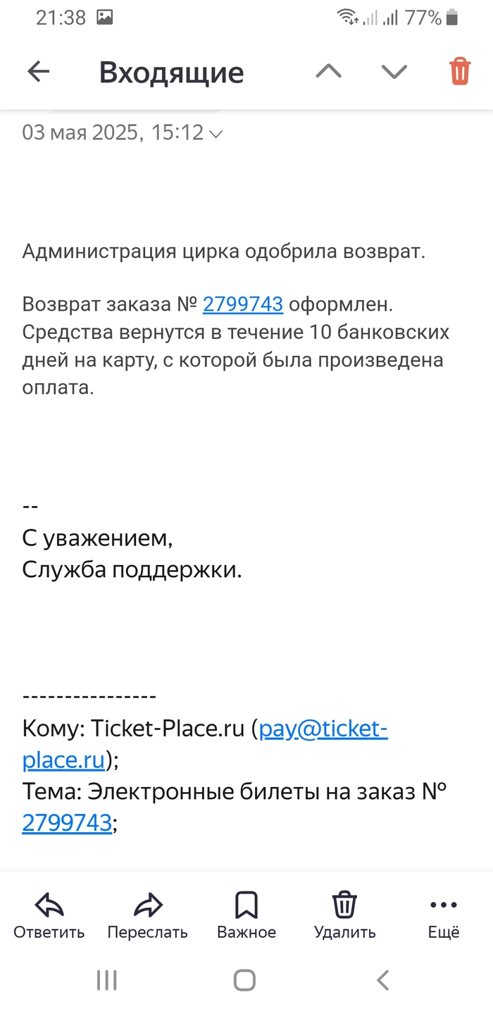Viewport: 493px width, 1014px height.
Task: Open Android recent apps button
Action: pos(106,979)
